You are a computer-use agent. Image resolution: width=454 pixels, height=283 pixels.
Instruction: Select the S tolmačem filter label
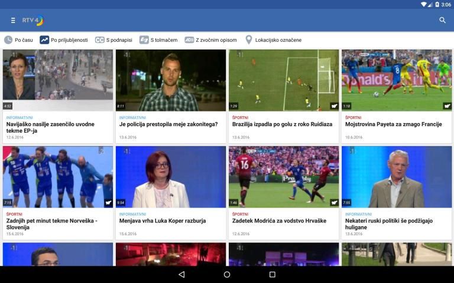pos(164,40)
